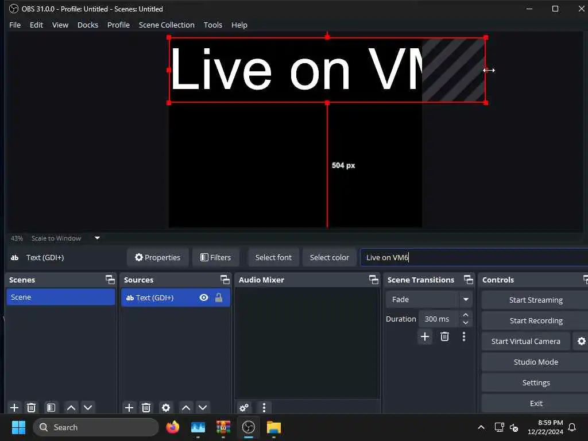This screenshot has width=588, height=441.
Task: Click the taskbar Search box
Action: coord(96,427)
